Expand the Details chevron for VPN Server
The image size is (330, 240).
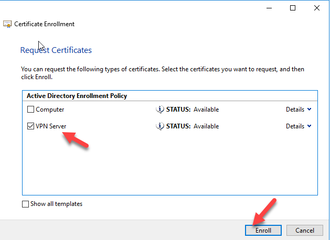pos(309,126)
